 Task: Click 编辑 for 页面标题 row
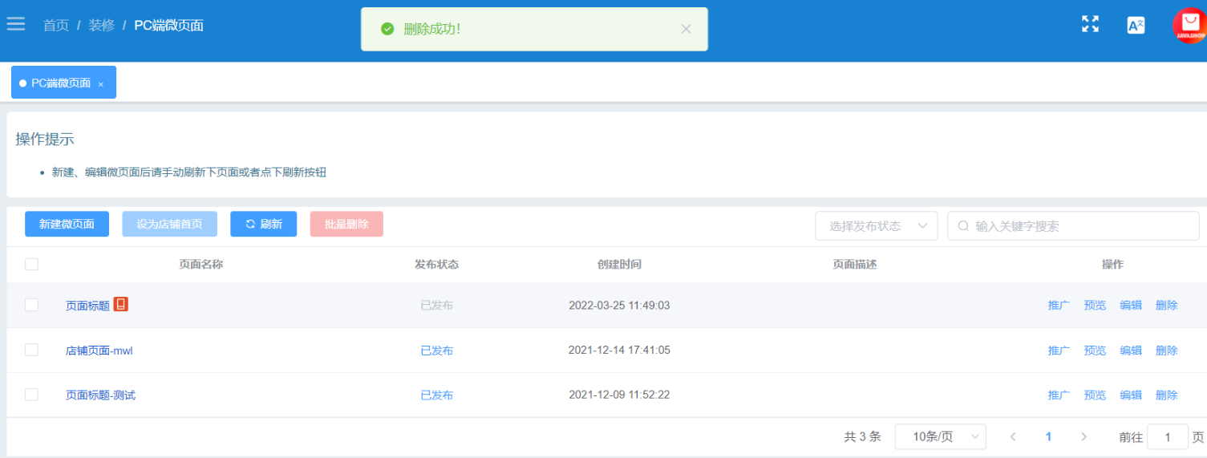point(1131,306)
